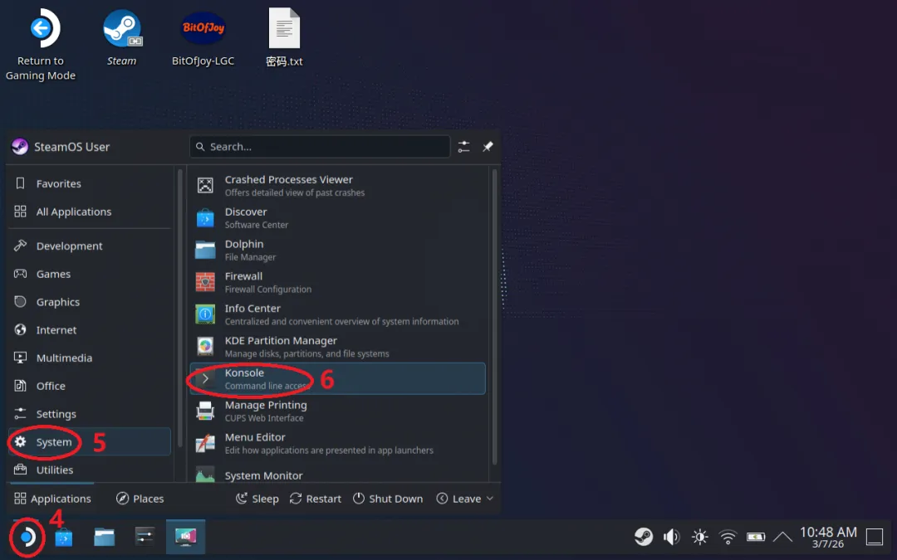The image size is (897, 560).
Task: Launch Menu Editor
Action: (x=337, y=443)
